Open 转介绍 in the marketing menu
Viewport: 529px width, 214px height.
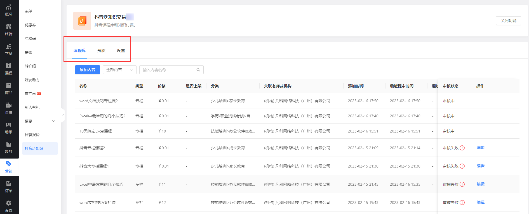coord(30,66)
